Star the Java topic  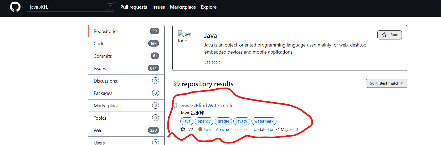389,35
